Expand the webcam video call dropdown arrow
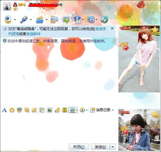The width and height of the screenshot is (161, 152). 15,20
